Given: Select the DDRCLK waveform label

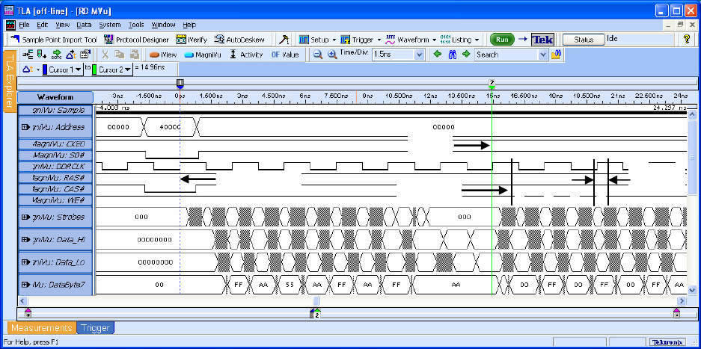Looking at the screenshot, I should [55, 166].
